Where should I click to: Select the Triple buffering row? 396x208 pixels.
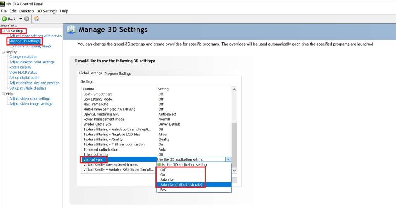[156, 154]
